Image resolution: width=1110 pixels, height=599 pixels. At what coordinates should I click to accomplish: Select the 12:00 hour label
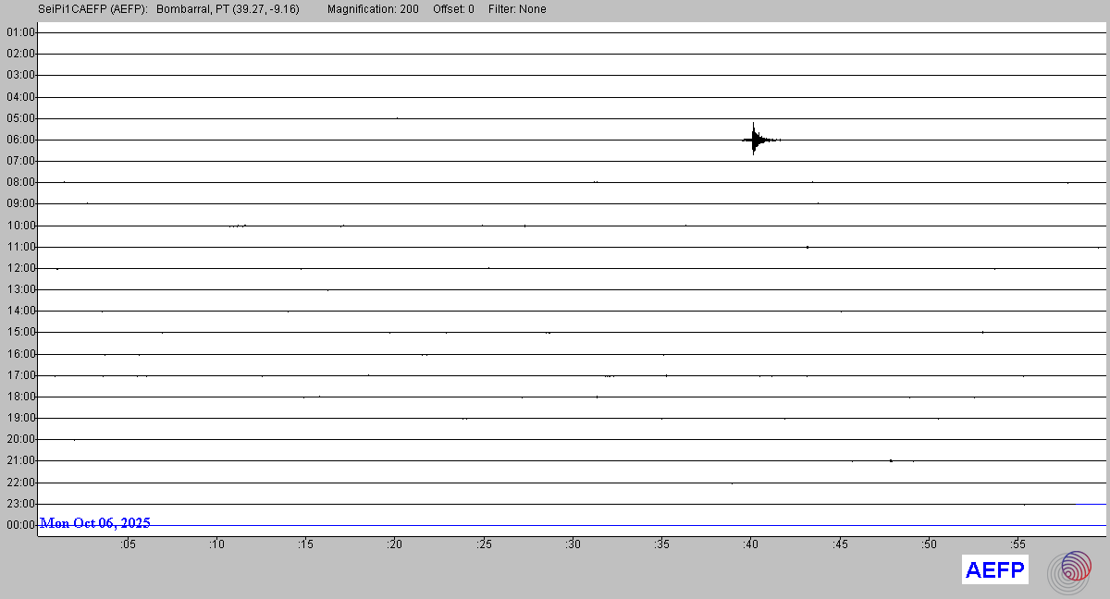(20, 268)
